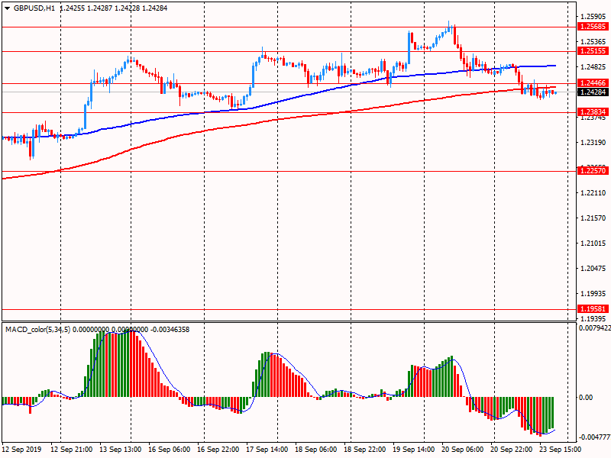
Task: Click the 23 Sep 15:00 time label
Action: tap(561, 450)
